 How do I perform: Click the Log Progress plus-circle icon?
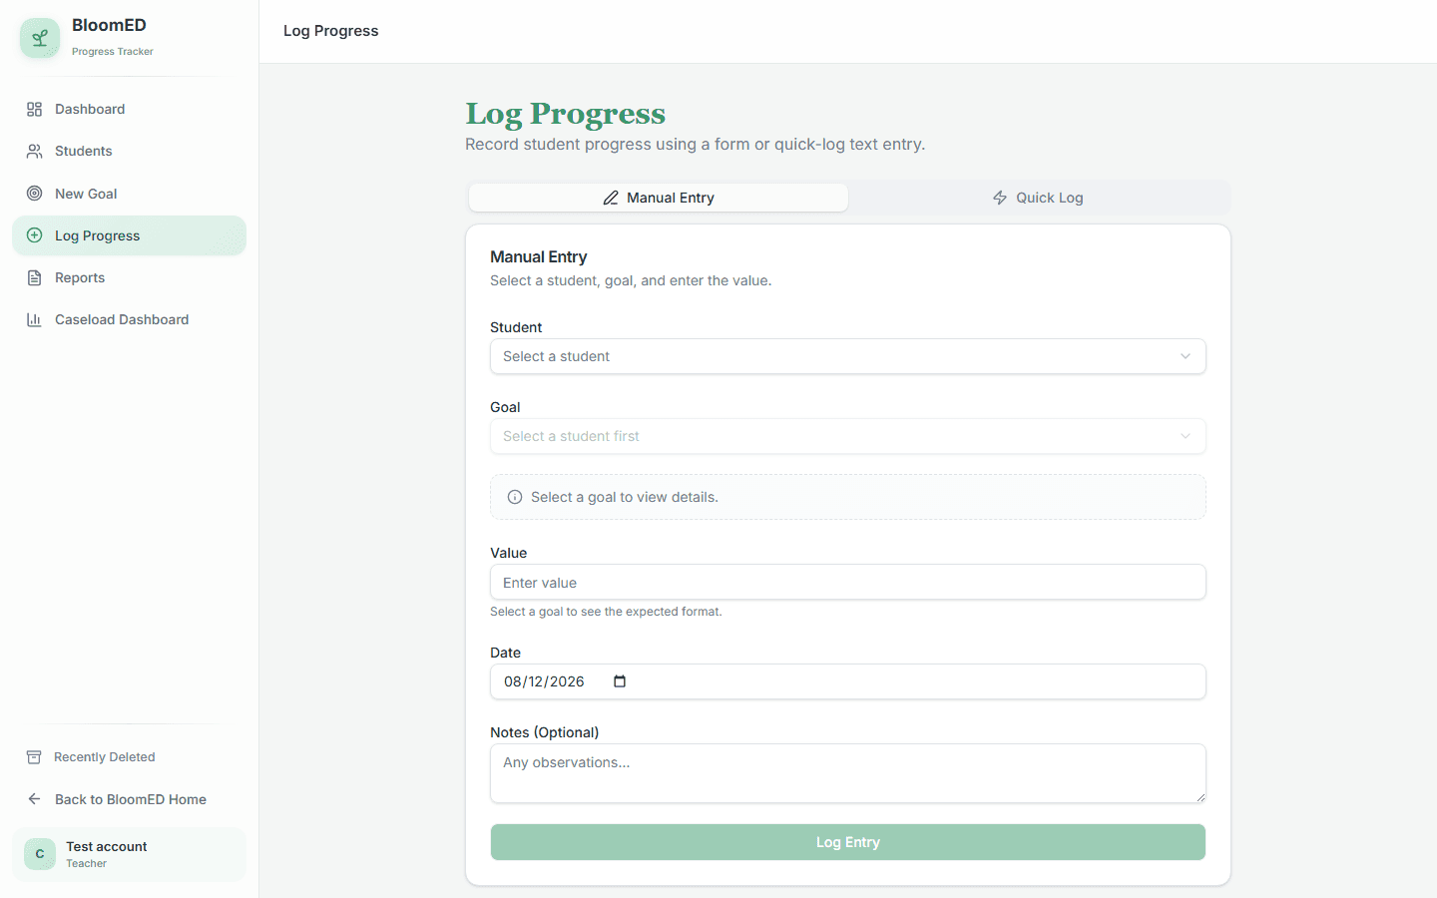(x=34, y=235)
